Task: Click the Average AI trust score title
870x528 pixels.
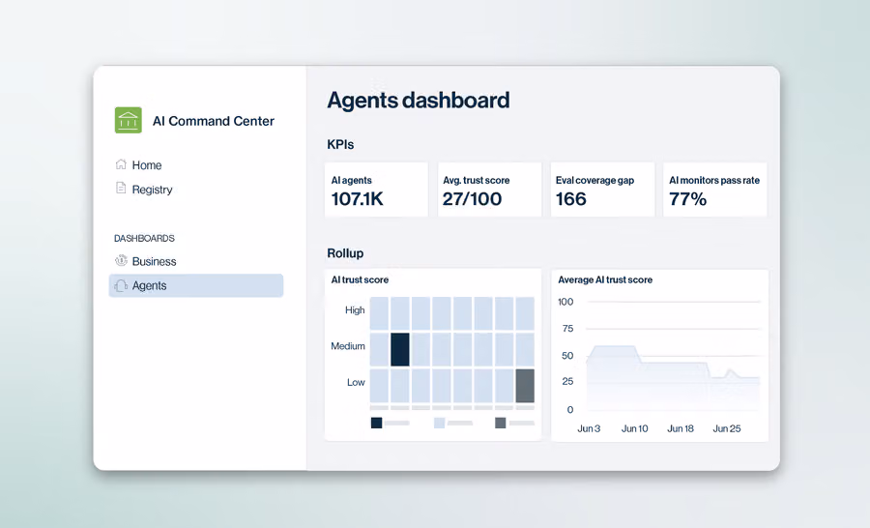Action: click(x=605, y=279)
